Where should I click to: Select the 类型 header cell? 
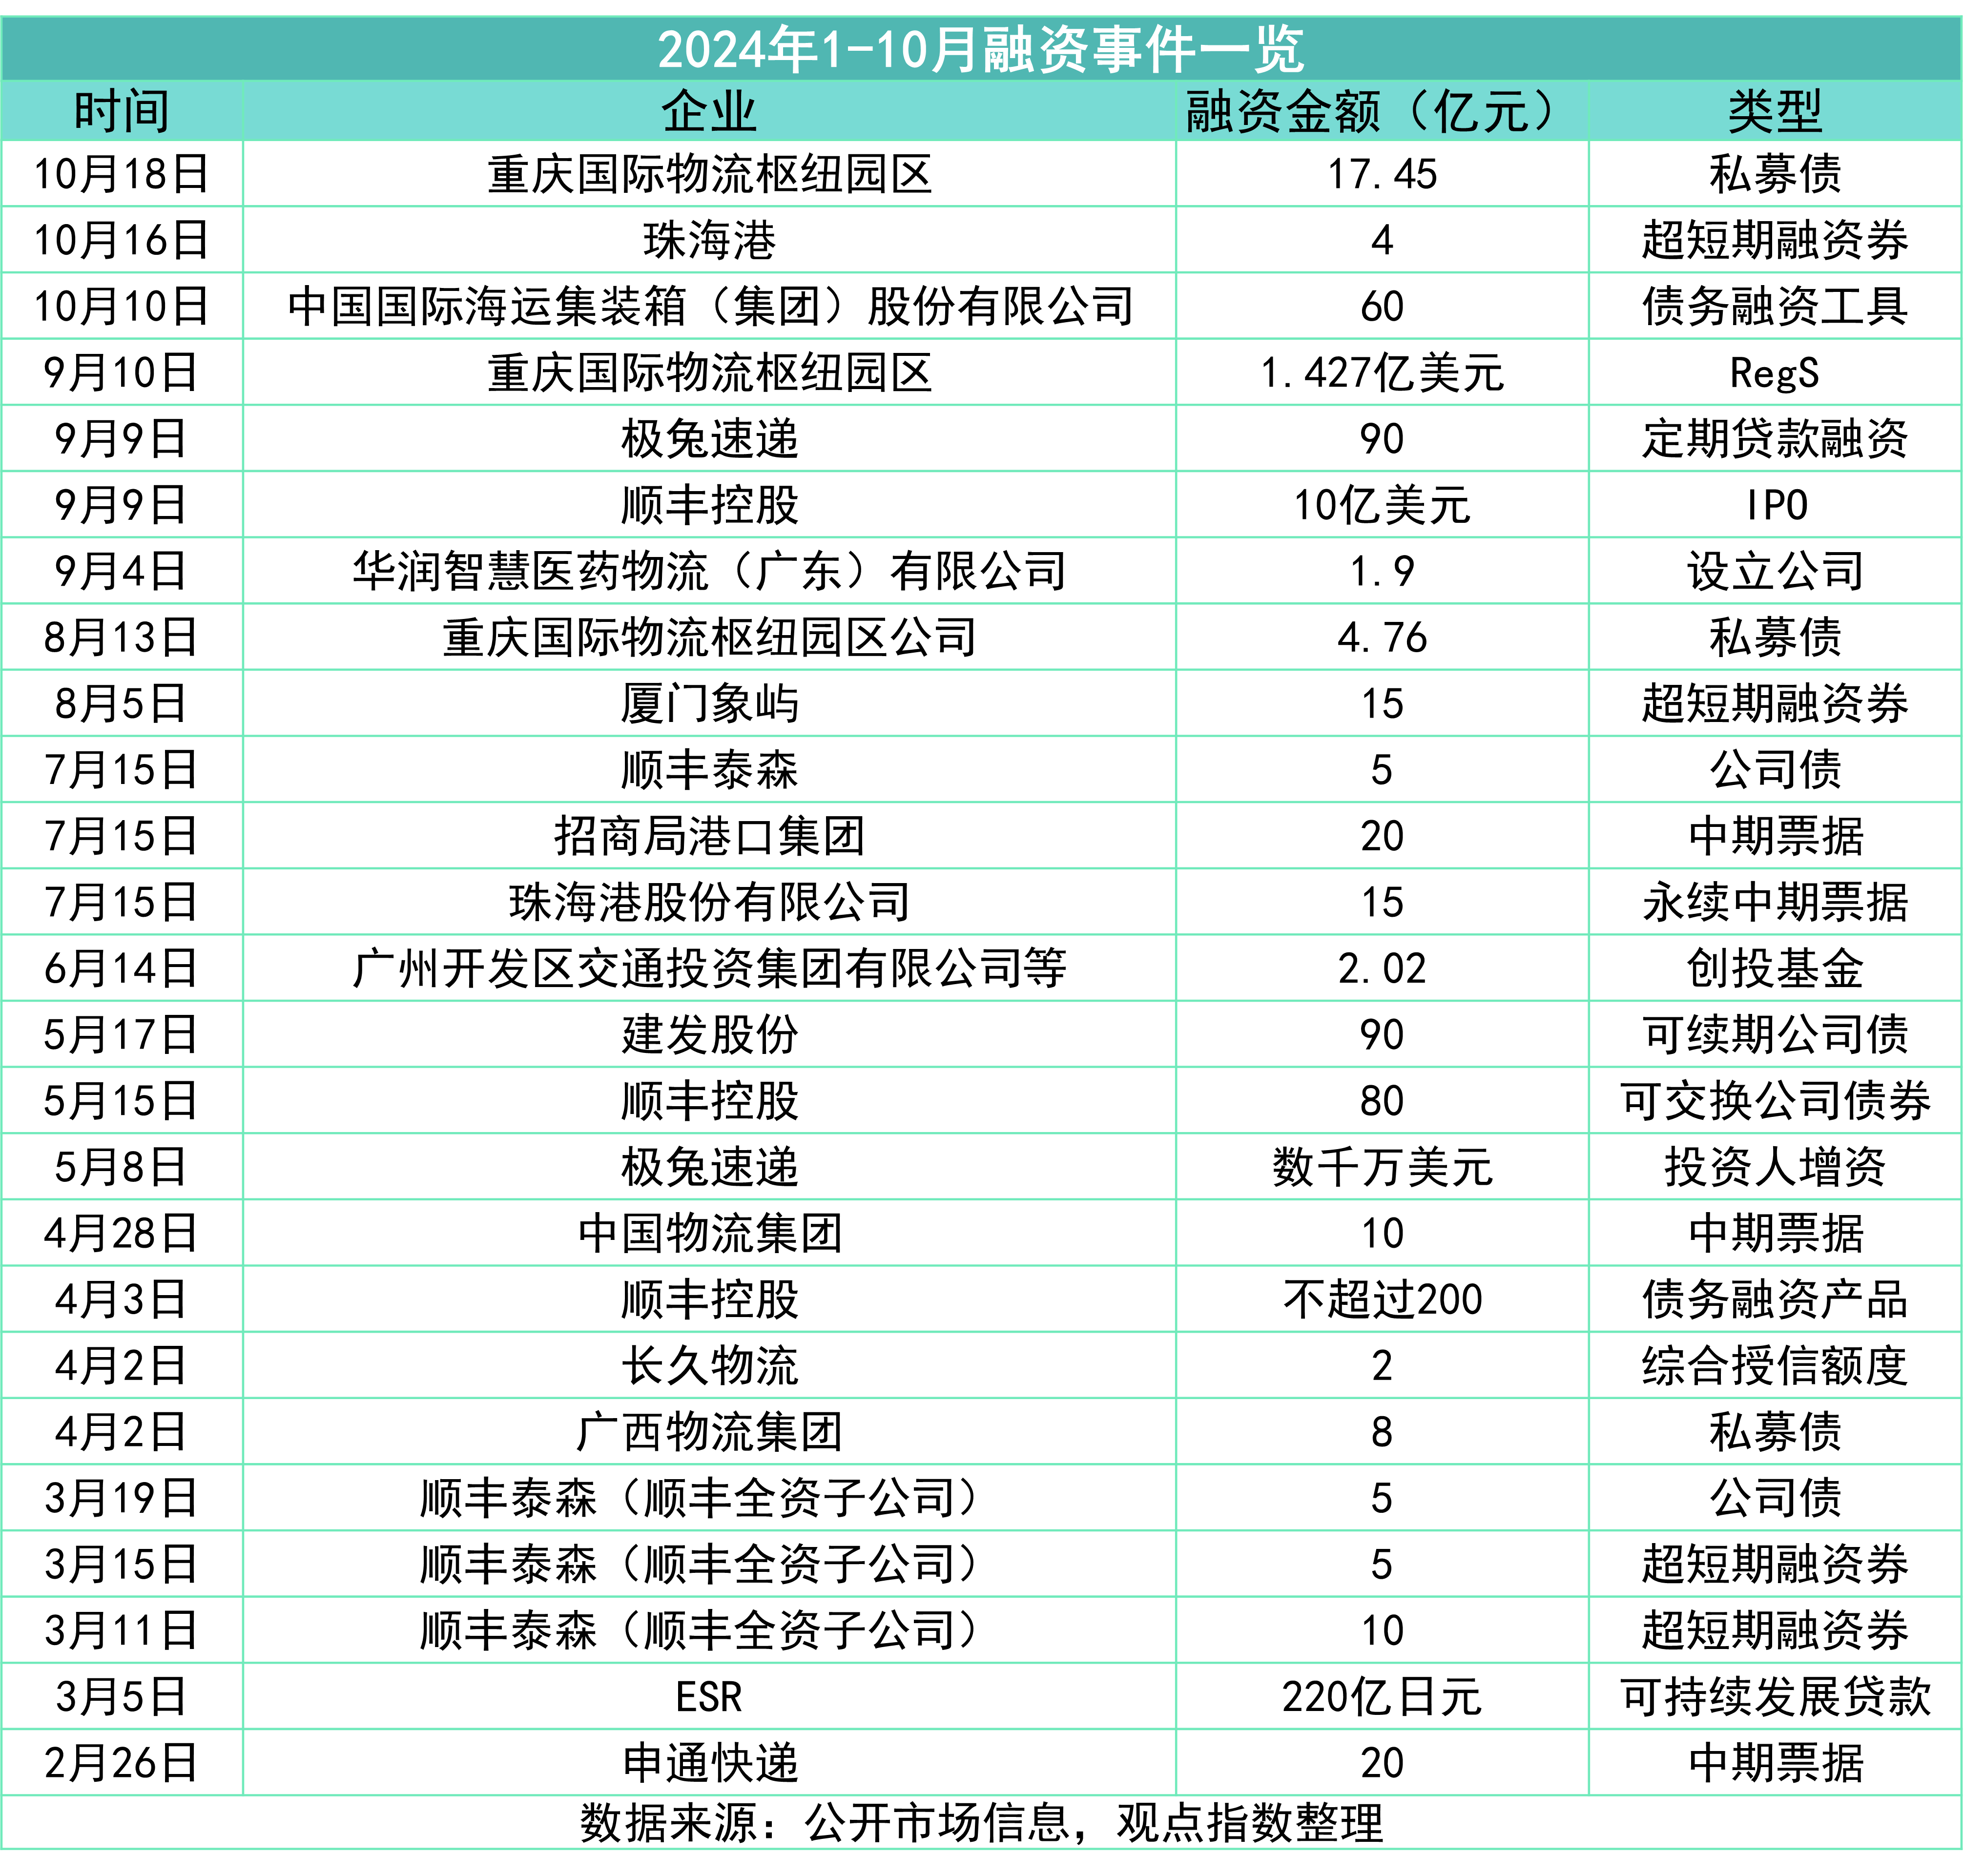(x=1774, y=111)
